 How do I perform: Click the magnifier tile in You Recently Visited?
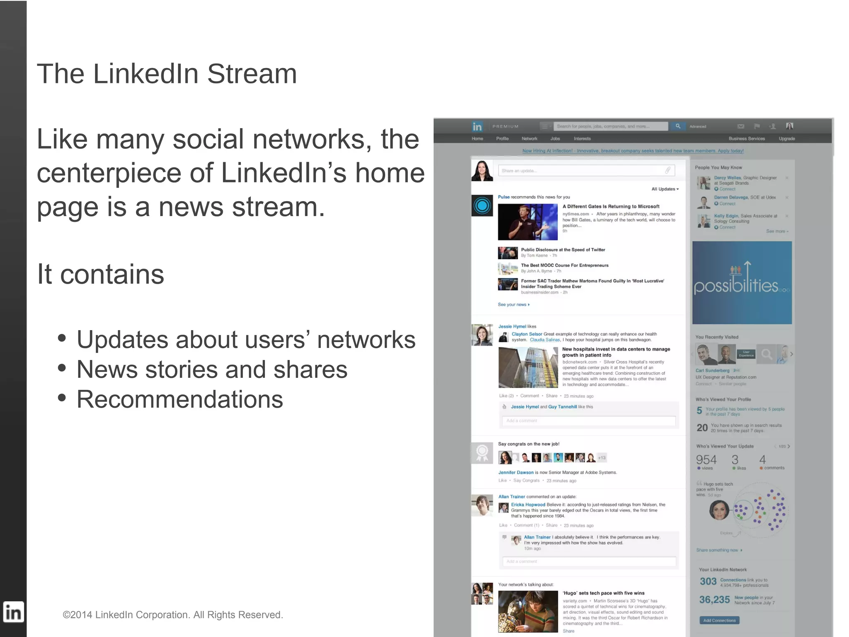[x=766, y=354]
